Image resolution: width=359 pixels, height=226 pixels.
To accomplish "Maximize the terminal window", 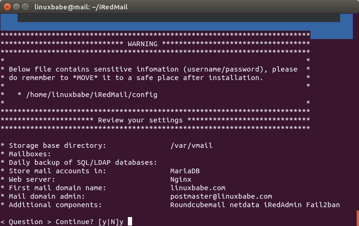I will (25, 7).
